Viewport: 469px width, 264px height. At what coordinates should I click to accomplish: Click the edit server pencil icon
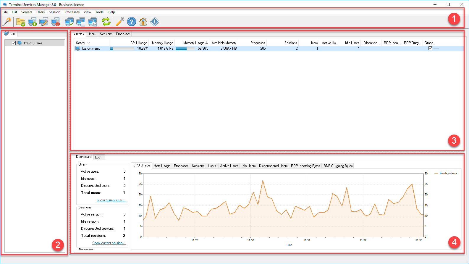(43, 22)
